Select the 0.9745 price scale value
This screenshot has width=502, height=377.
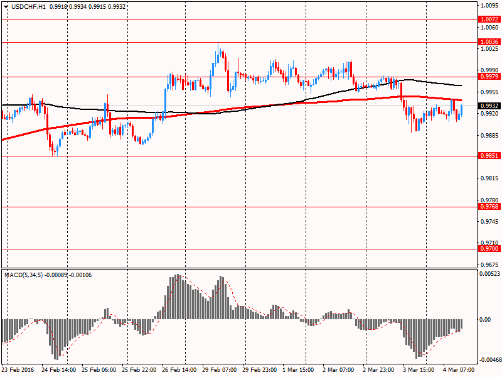(x=490, y=222)
